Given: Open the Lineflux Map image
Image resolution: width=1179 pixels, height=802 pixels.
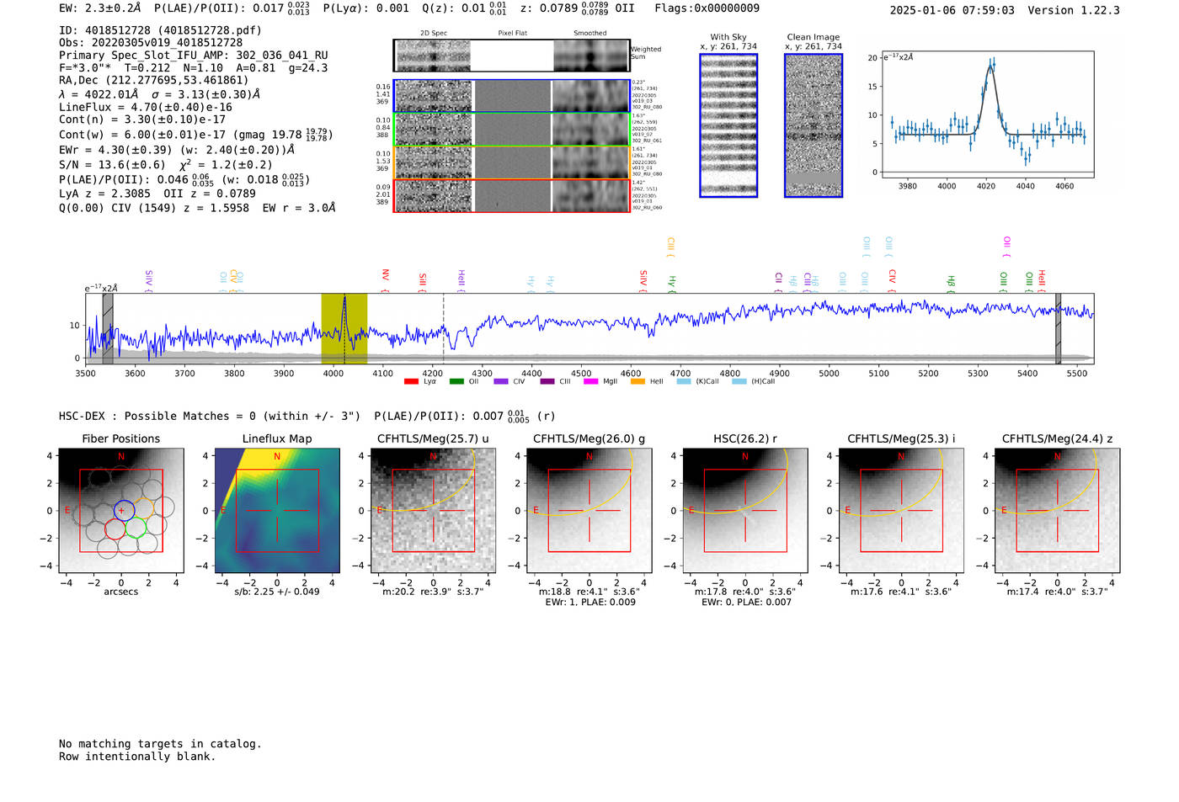Looking at the screenshot, I should tap(277, 510).
